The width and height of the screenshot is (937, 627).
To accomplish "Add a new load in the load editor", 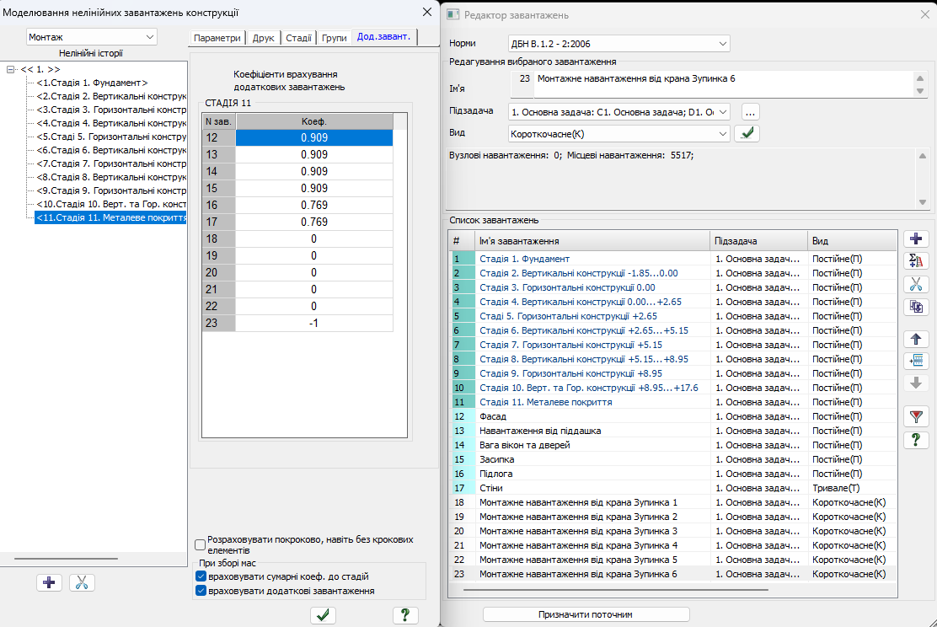I will point(915,239).
